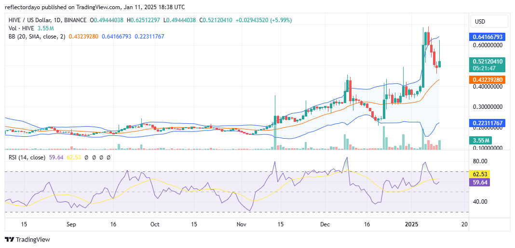Screen dimensions: 515x248
Task: Click the O0.49444038 open value in header
Action: (107, 20)
